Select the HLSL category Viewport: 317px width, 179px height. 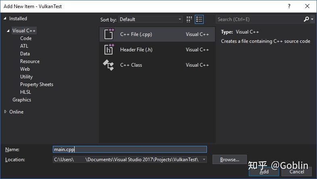coord(25,92)
